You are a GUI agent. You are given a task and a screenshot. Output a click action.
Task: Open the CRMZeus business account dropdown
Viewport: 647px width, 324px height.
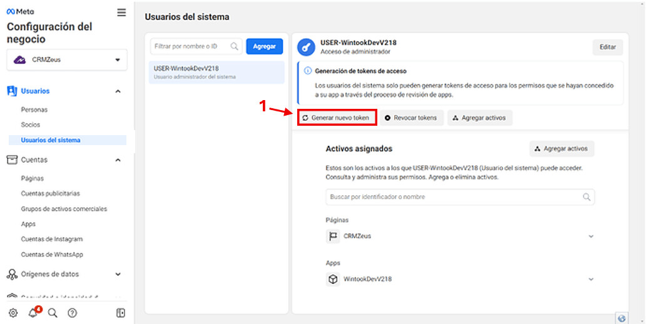tap(67, 60)
